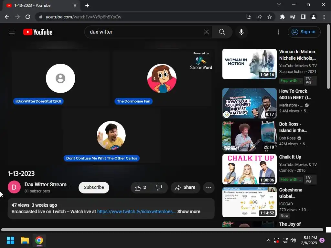Clear the search box with the X icon
This screenshot has height=248, width=331.
point(207,32)
